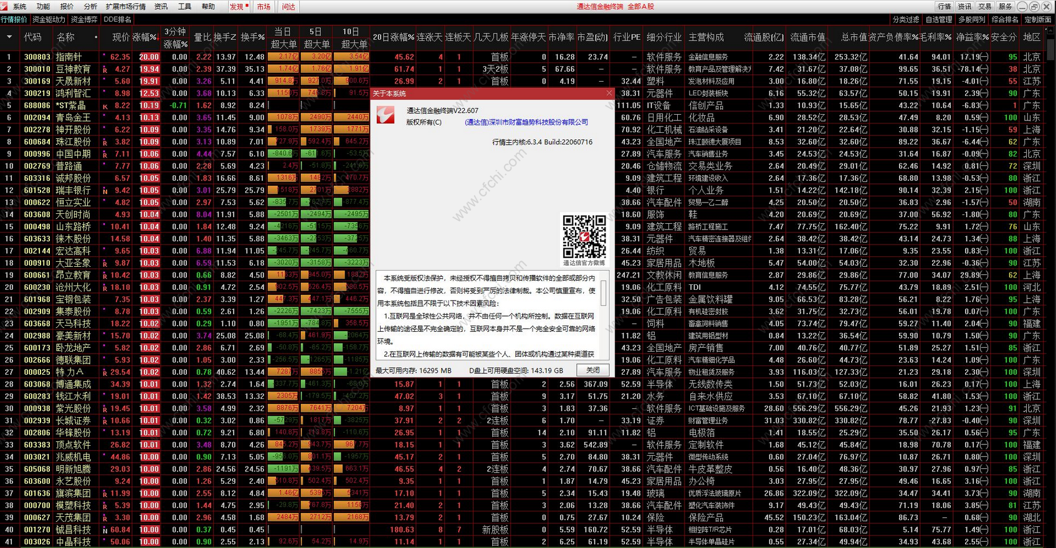Open the 报价 menu

point(67,6)
